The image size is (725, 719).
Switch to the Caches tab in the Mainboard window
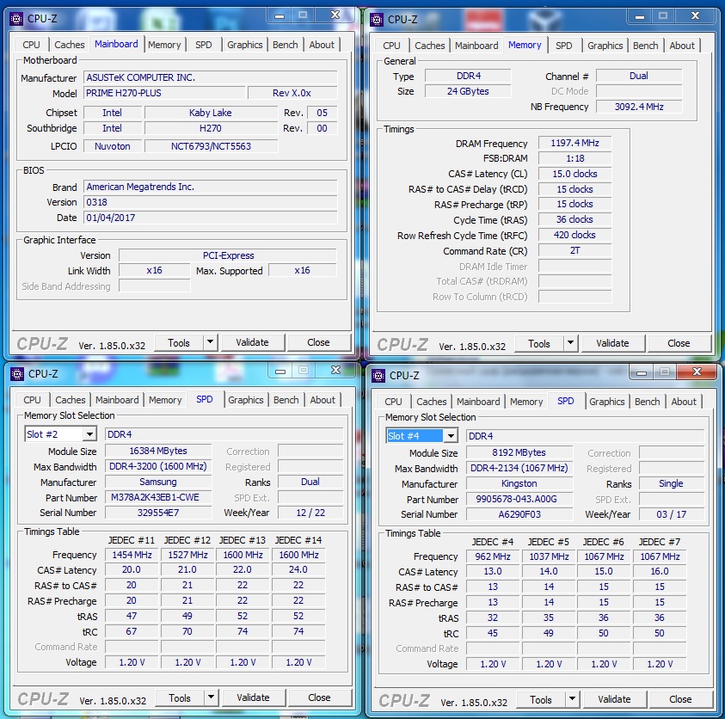point(70,45)
